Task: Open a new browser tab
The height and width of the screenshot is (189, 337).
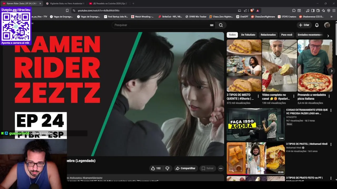Action: click(x=133, y=3)
